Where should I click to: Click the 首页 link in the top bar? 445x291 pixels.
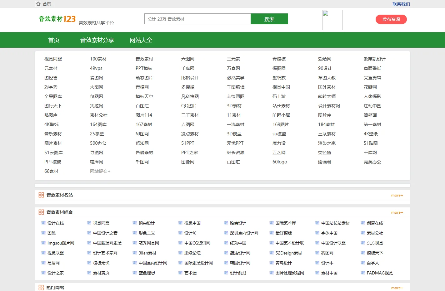pyautogui.click(x=47, y=4)
